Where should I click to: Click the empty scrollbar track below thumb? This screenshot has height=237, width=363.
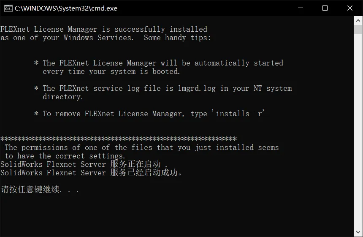point(358,131)
